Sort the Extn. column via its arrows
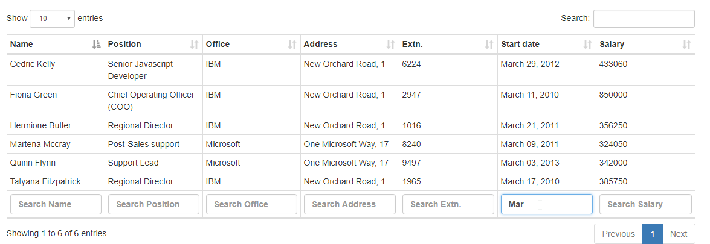Viewport: 710px width, 244px height. [x=489, y=45]
